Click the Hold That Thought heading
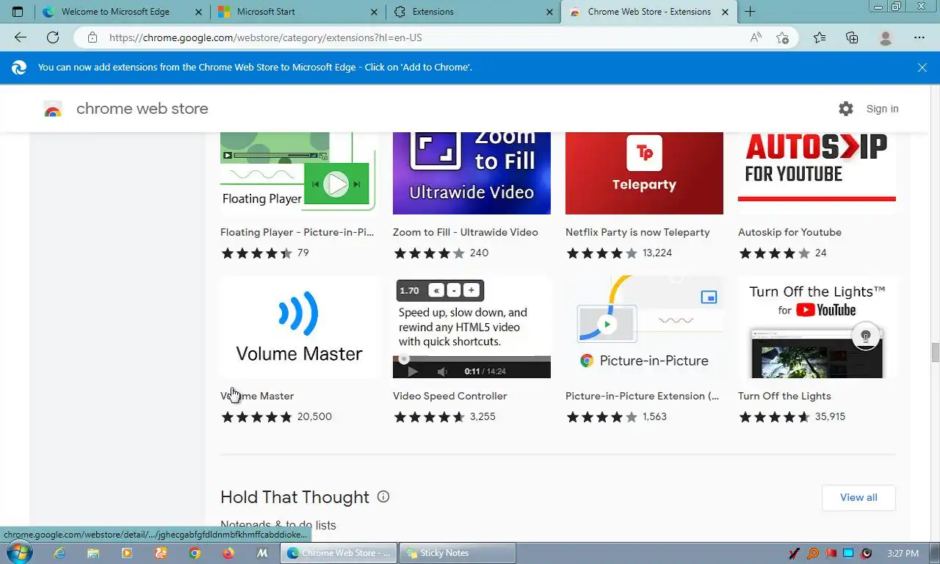The width and height of the screenshot is (940, 564). pyautogui.click(x=294, y=497)
